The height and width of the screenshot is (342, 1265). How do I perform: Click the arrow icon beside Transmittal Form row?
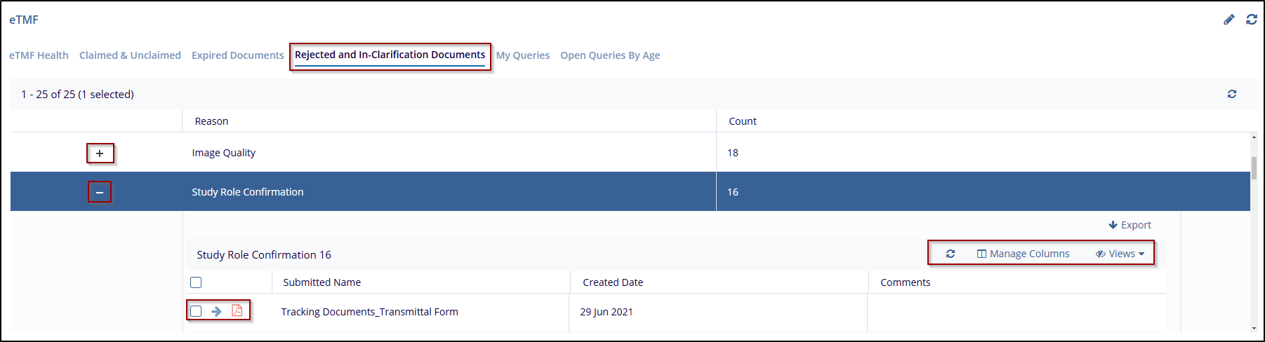[x=216, y=311]
